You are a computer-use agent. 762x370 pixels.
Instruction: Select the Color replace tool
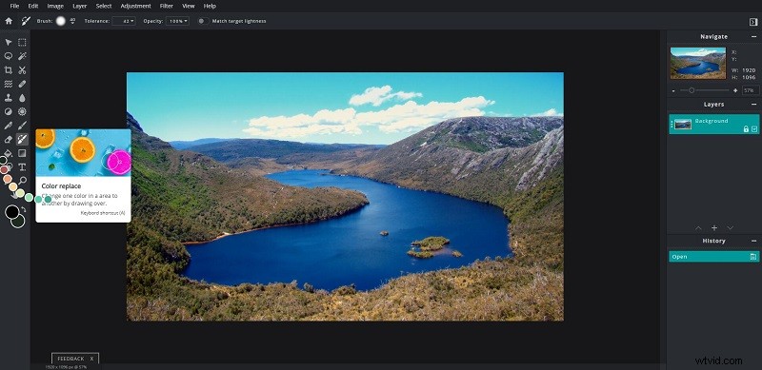[22, 140]
